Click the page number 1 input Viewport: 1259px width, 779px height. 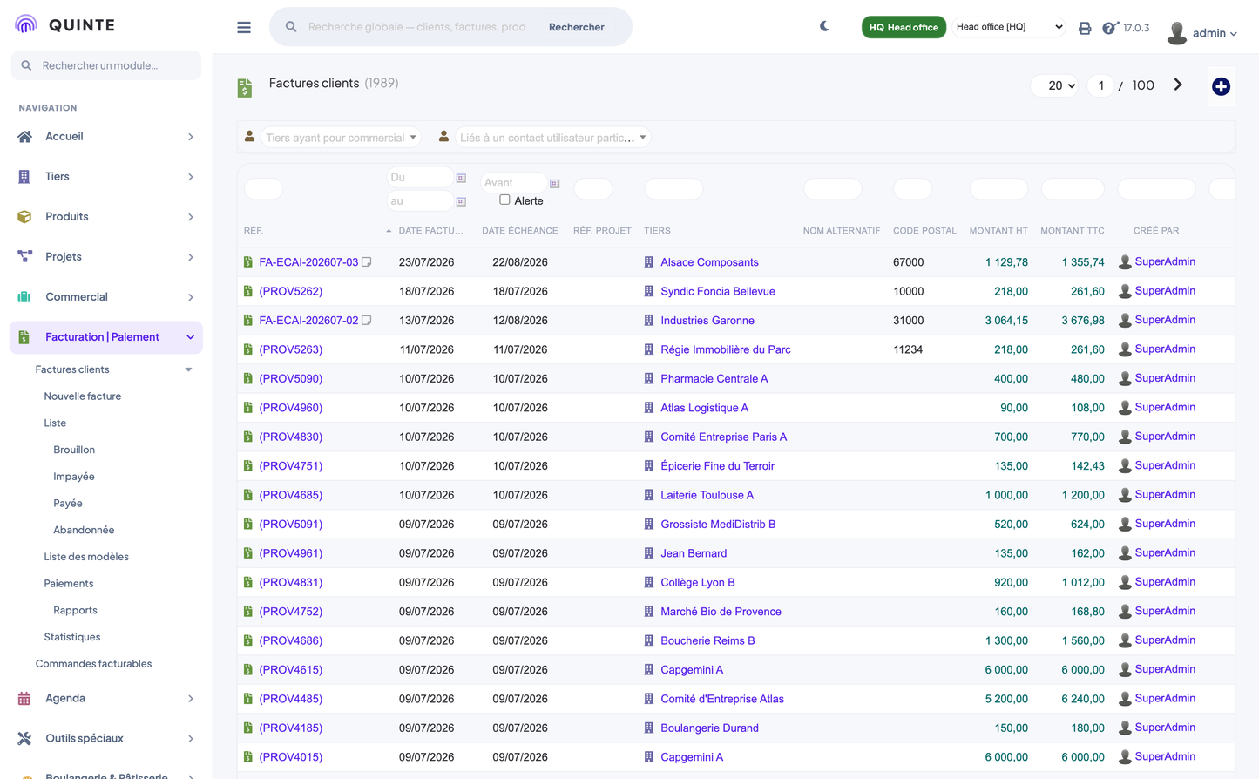(1101, 85)
